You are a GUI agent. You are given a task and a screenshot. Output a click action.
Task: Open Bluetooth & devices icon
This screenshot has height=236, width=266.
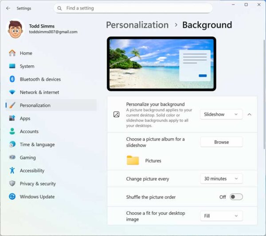(12, 79)
